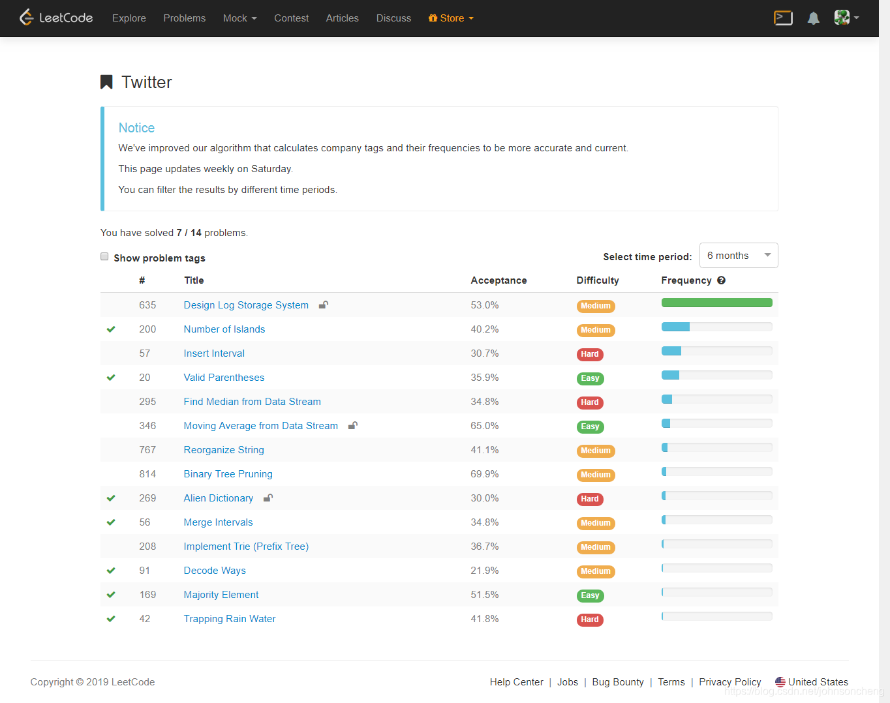Sort by the # column header
The height and width of the screenshot is (703, 890).
click(x=142, y=280)
